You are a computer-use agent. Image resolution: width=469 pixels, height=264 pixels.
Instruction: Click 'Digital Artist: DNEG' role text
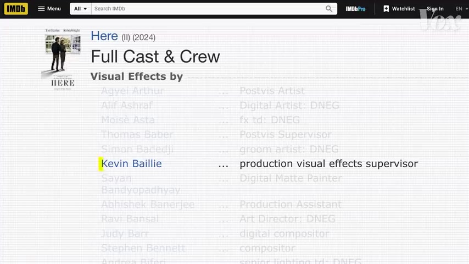click(289, 106)
